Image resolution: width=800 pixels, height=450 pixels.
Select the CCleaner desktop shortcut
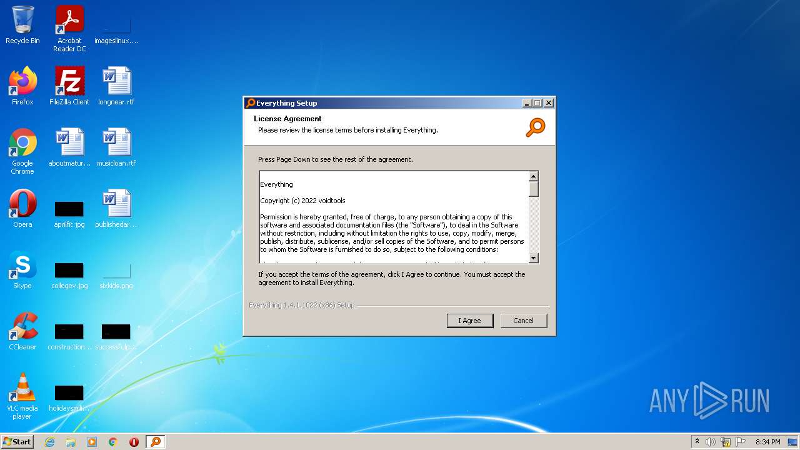pyautogui.click(x=22, y=331)
